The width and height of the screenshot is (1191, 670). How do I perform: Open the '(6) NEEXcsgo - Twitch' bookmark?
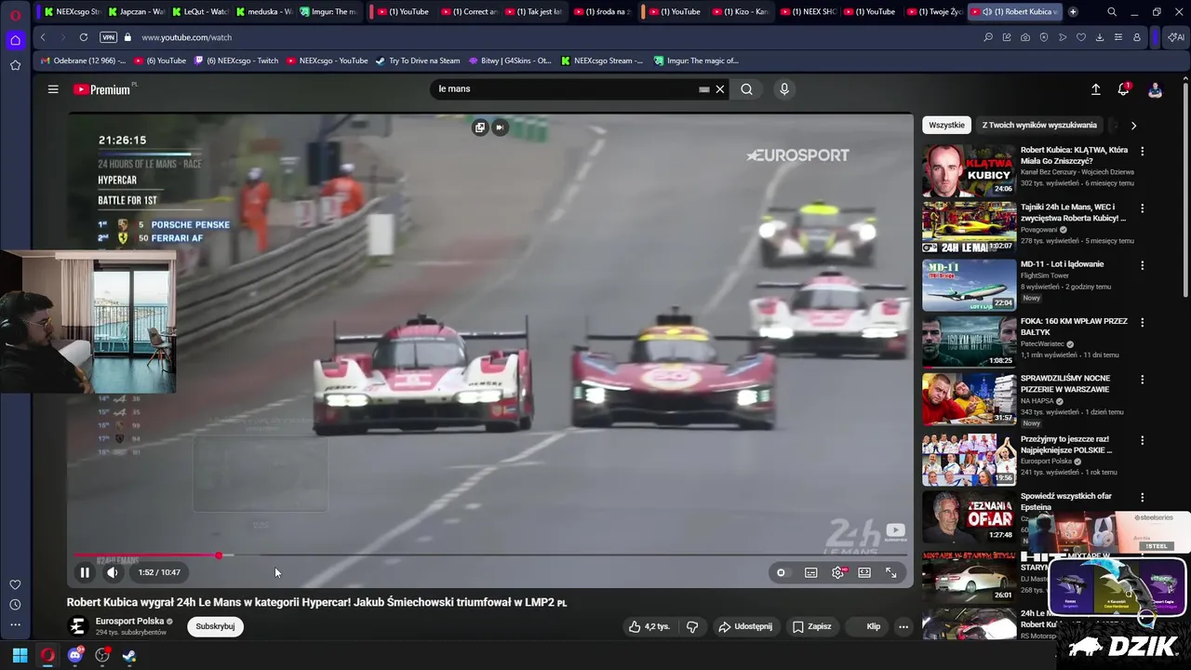(235, 60)
